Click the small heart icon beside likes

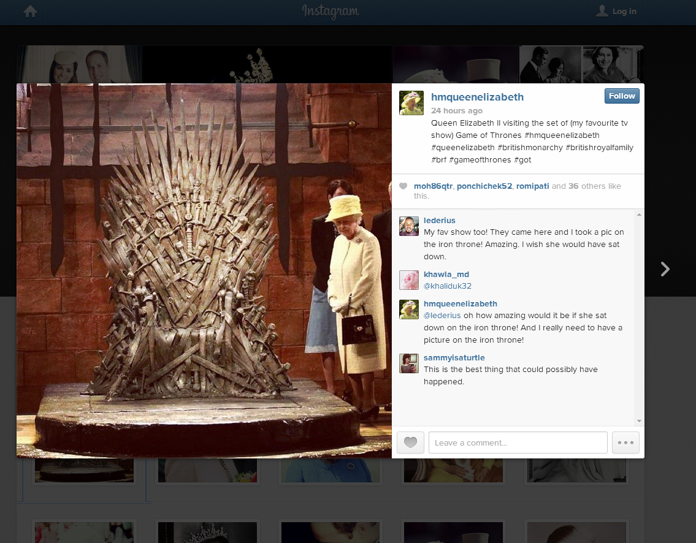click(x=403, y=186)
